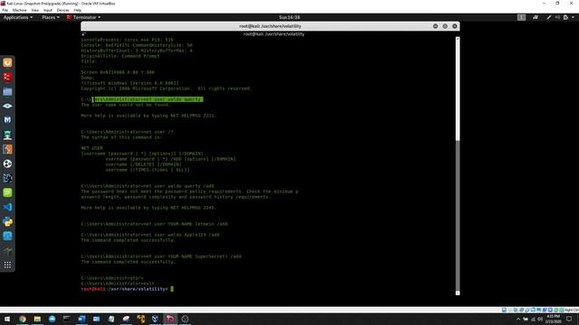579x325 pixels.
Task: Open the VirtualBox cube icon in the taskbar
Action: pos(155,319)
